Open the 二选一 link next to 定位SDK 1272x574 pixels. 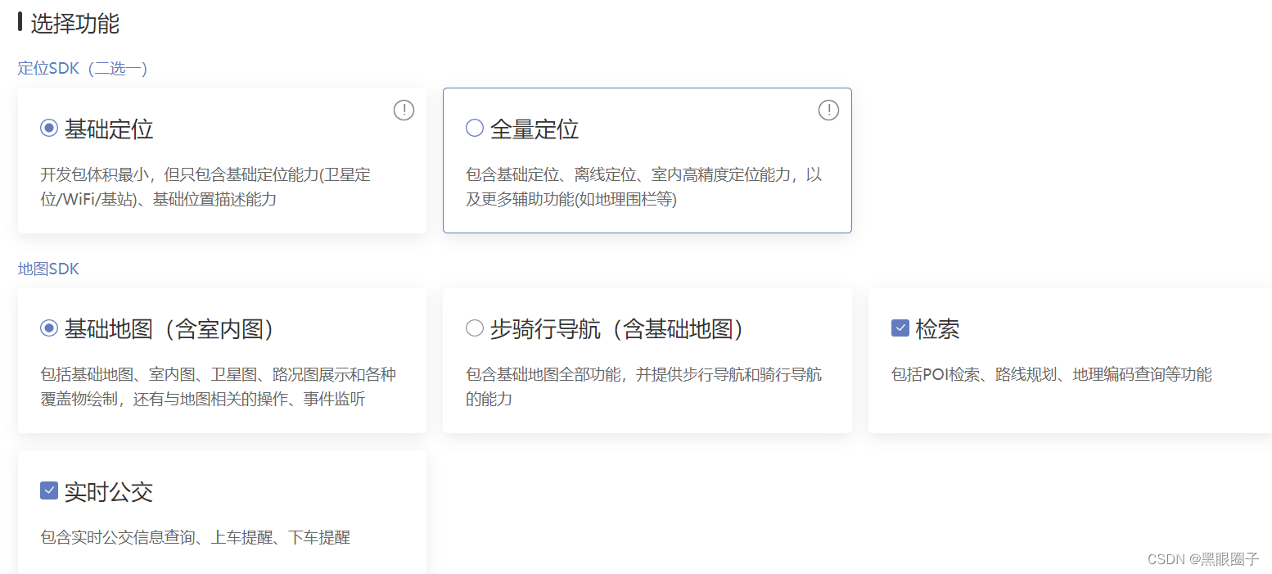(x=117, y=68)
